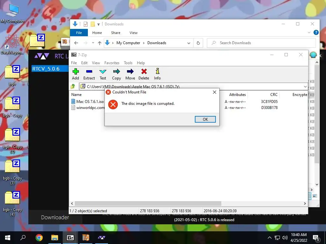Open the Tools menu in 7-Zip
The width and height of the screenshot is (326, 244).
pos(128,63)
